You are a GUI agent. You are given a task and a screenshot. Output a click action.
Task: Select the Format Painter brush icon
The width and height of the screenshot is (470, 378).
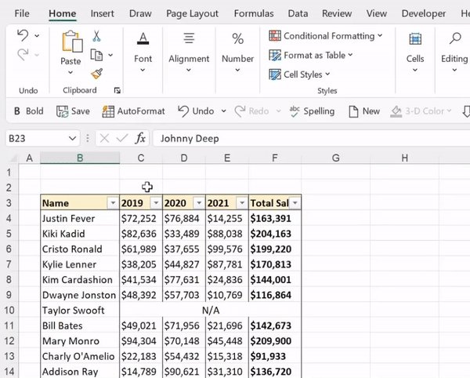pyautogui.click(x=97, y=74)
